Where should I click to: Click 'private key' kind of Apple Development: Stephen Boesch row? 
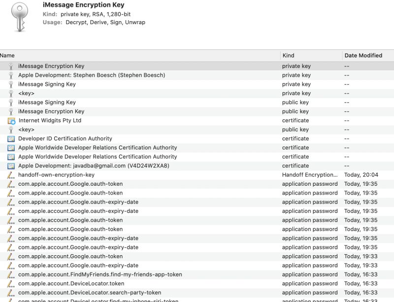[x=296, y=75]
